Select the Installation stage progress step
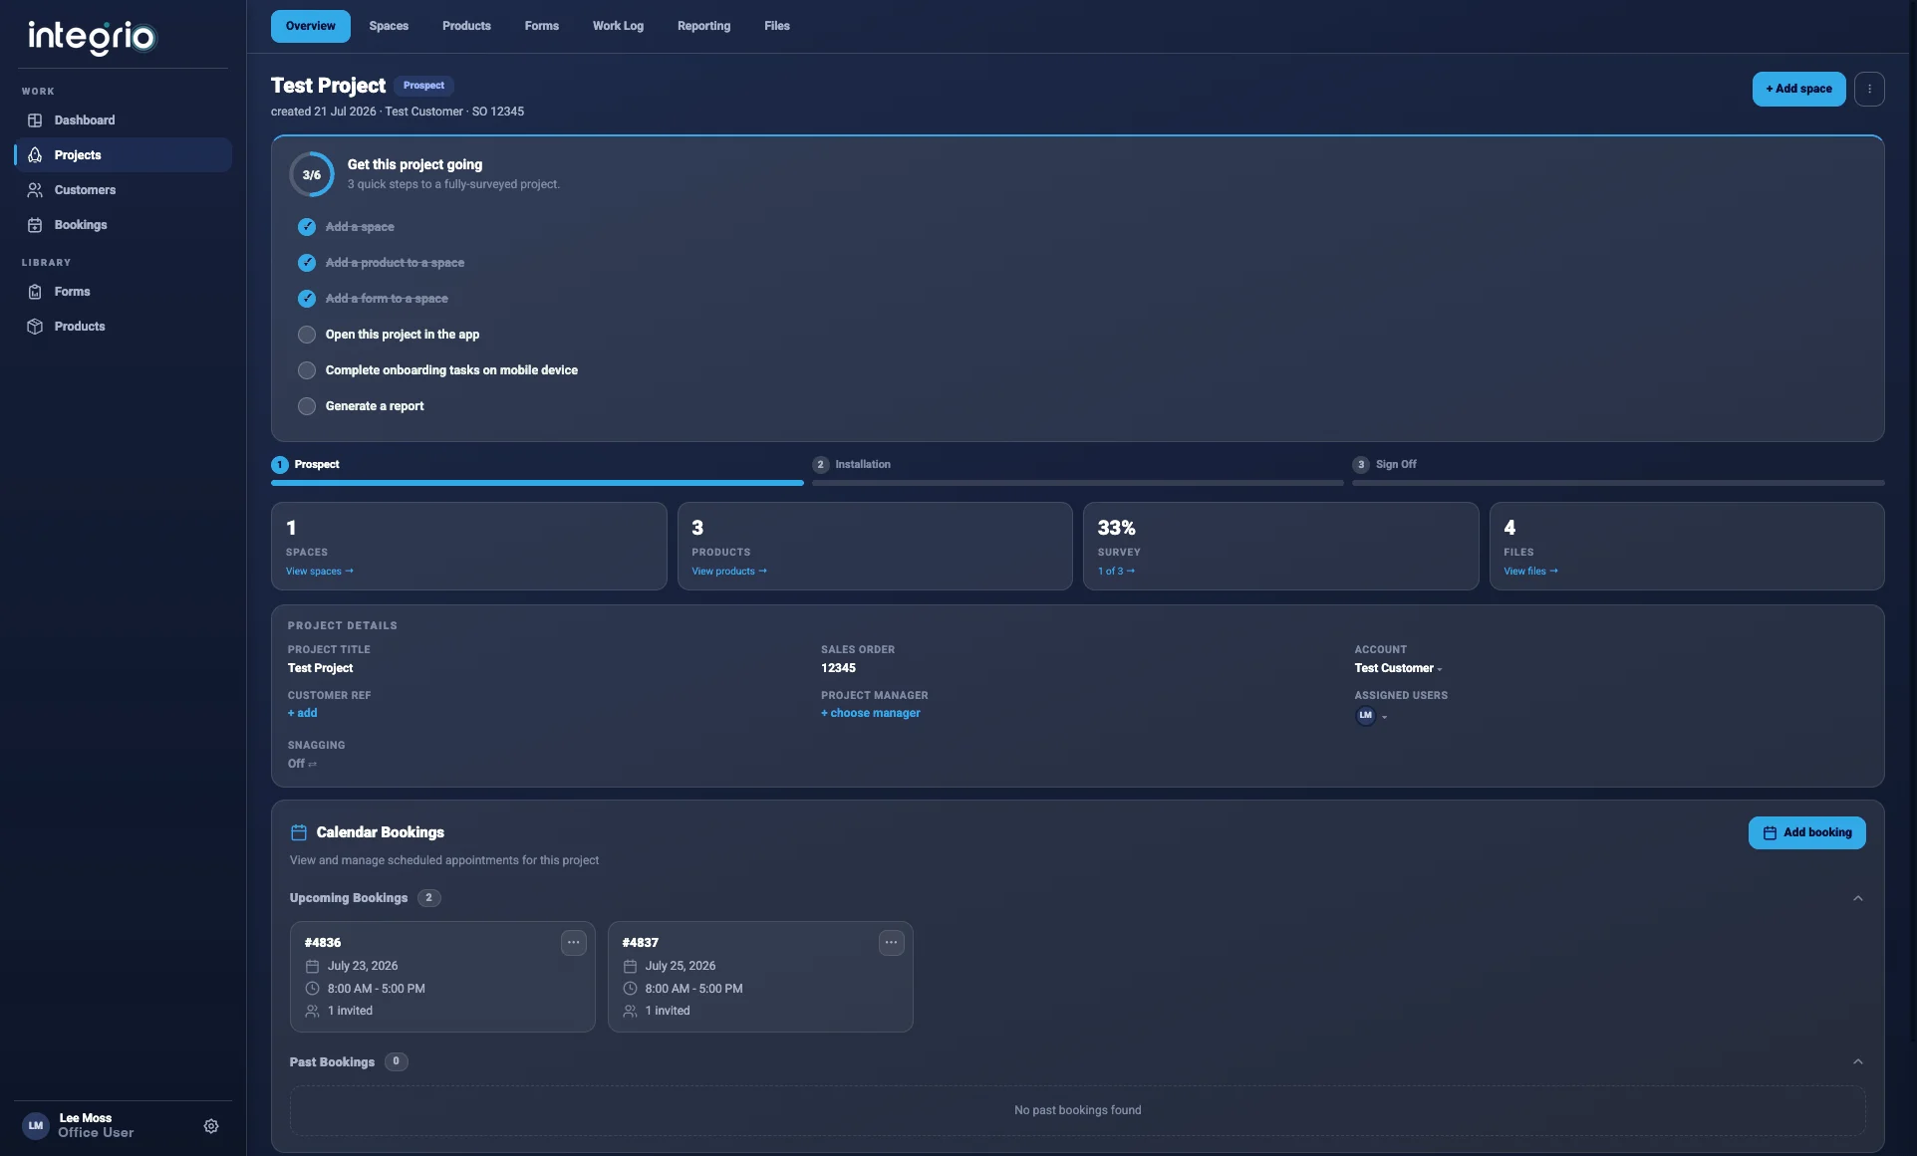The image size is (1917, 1156). pos(1078,471)
